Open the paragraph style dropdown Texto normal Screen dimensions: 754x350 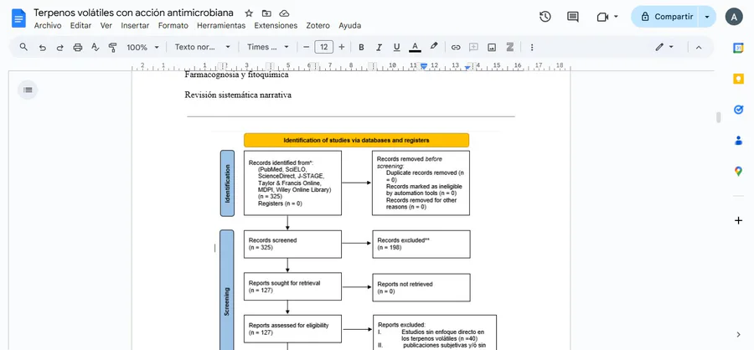pos(203,47)
